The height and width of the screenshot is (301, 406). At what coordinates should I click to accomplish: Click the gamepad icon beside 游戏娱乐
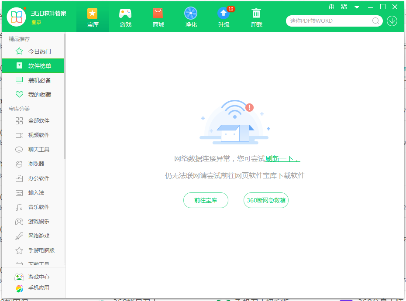coord(19,222)
